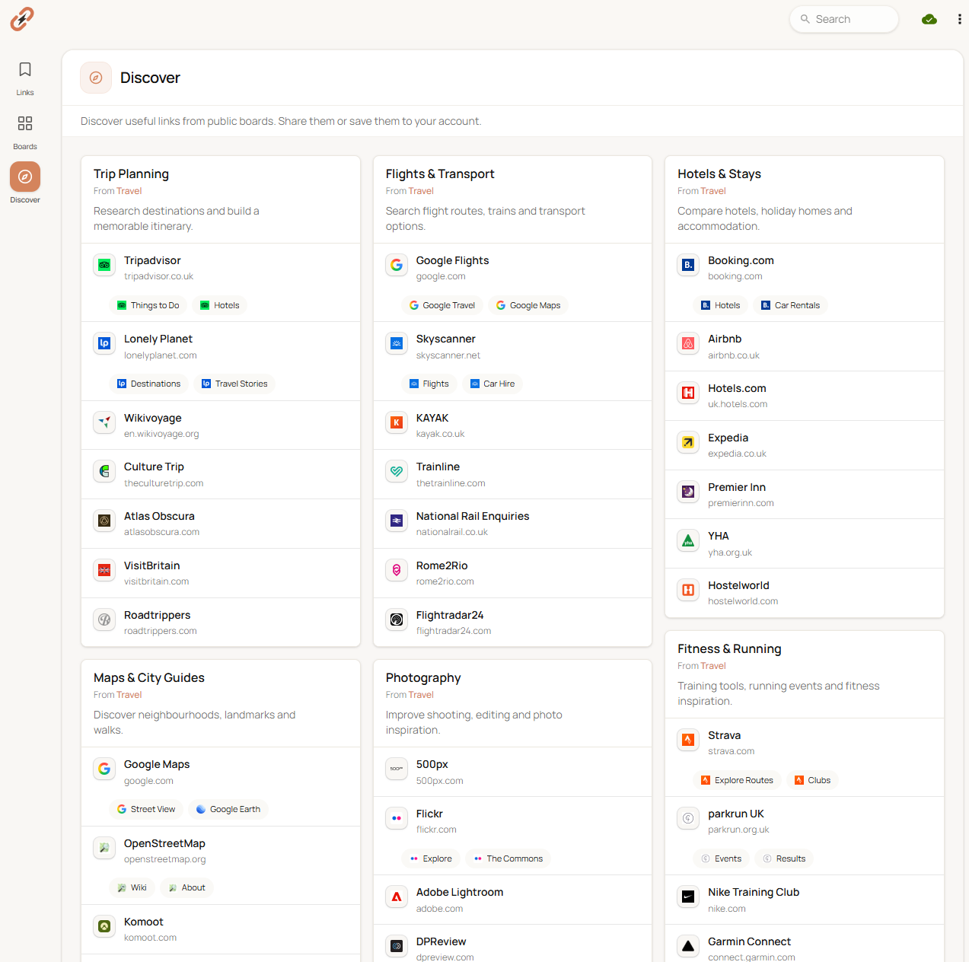Viewport: 969px width, 962px height.
Task: Click the Booking.com favicon icon
Action: point(688,265)
